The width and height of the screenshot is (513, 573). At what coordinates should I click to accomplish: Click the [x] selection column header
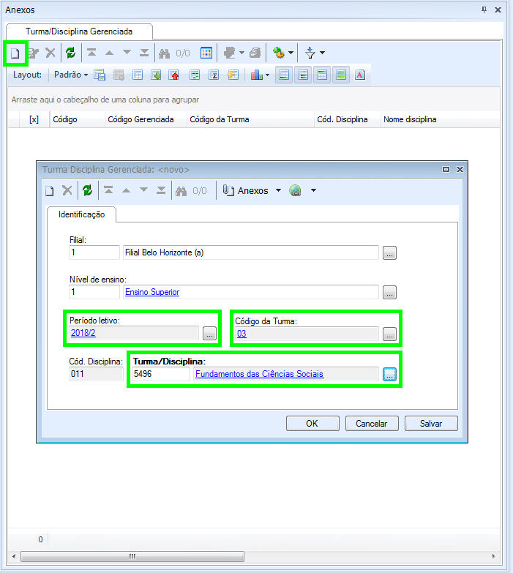(x=34, y=119)
